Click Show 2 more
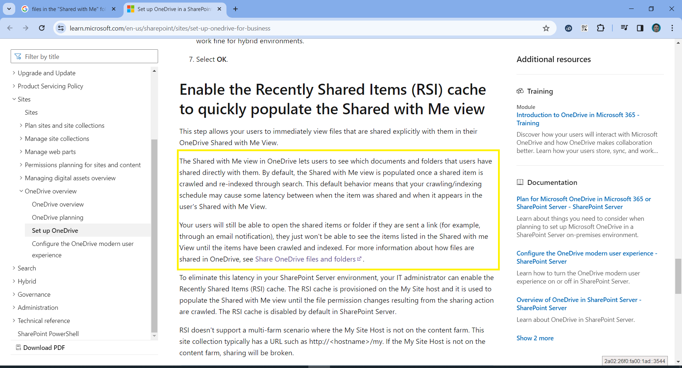 (x=535, y=338)
